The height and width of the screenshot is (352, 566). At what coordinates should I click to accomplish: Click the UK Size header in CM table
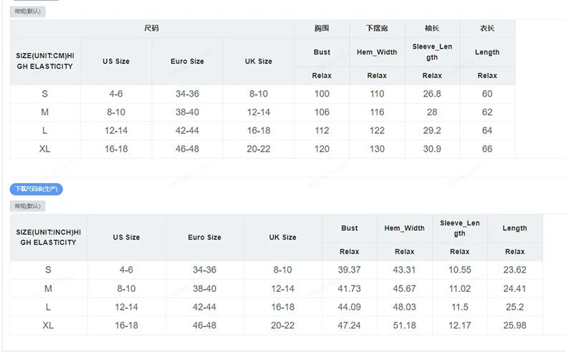click(258, 62)
